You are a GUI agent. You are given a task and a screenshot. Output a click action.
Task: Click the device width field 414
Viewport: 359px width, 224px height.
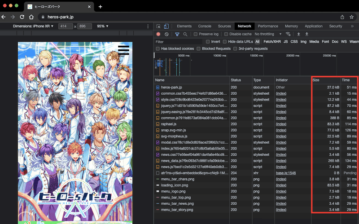pyautogui.click(x=66, y=26)
